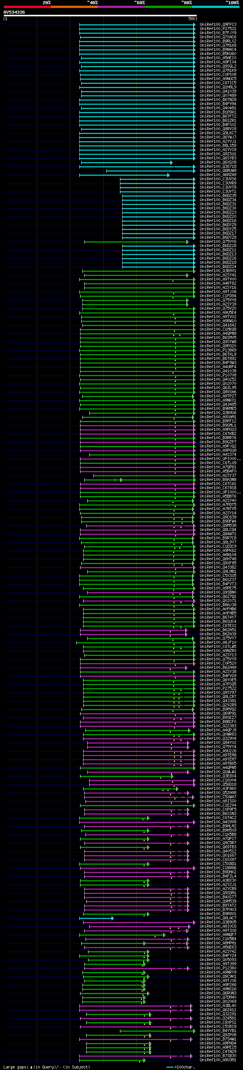Click the purple alignment bar for UniRef100_B6ZA51
243x1070 pixels.
(x=134, y=630)
